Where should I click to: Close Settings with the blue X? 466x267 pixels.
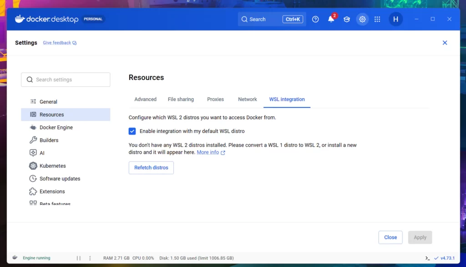(x=445, y=43)
